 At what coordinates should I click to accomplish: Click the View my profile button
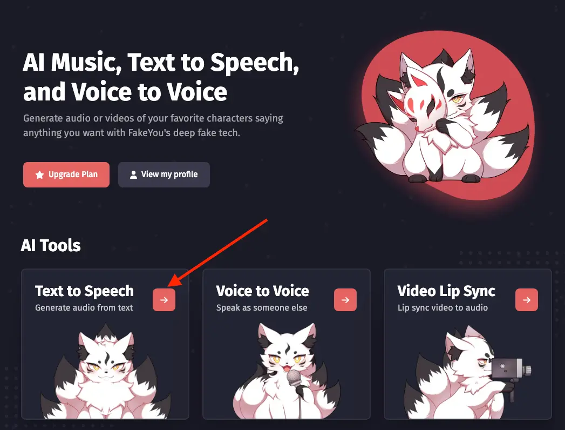pyautogui.click(x=164, y=174)
